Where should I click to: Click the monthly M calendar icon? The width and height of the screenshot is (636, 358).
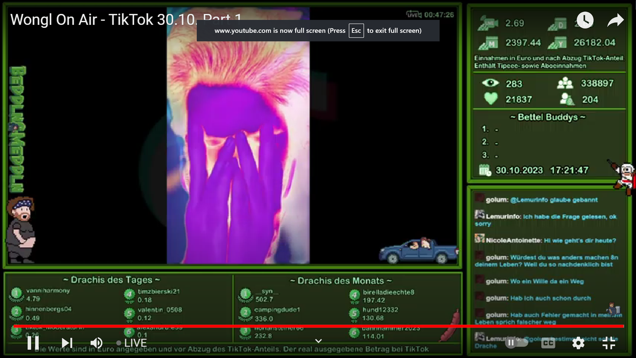point(488,43)
